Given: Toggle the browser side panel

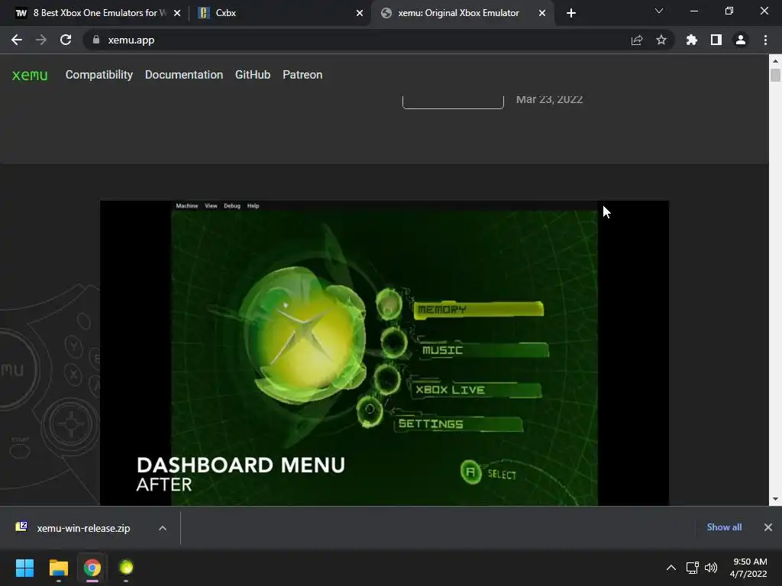Looking at the screenshot, I should point(716,40).
